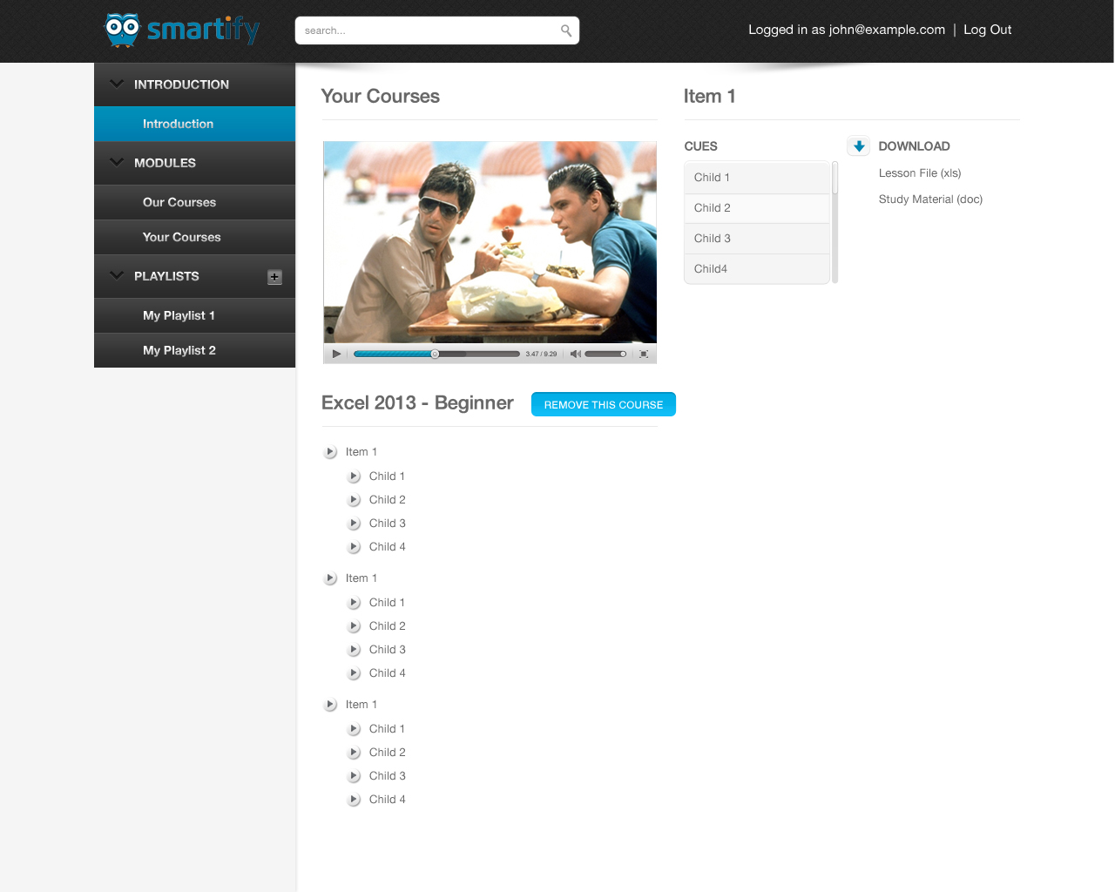
Task: Click the first Item 1 label in course list
Action: tap(362, 452)
